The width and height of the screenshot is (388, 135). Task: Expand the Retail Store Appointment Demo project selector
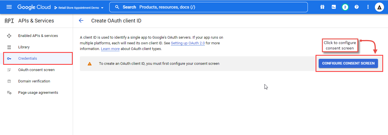coord(79,8)
